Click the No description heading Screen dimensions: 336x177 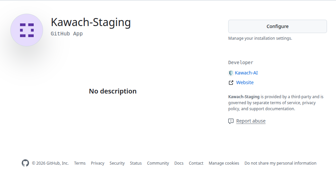pyautogui.click(x=113, y=91)
